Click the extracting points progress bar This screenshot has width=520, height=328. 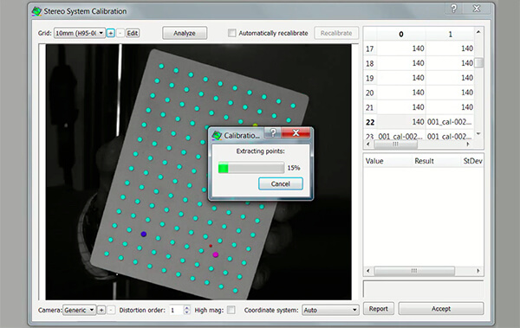pyautogui.click(x=251, y=168)
